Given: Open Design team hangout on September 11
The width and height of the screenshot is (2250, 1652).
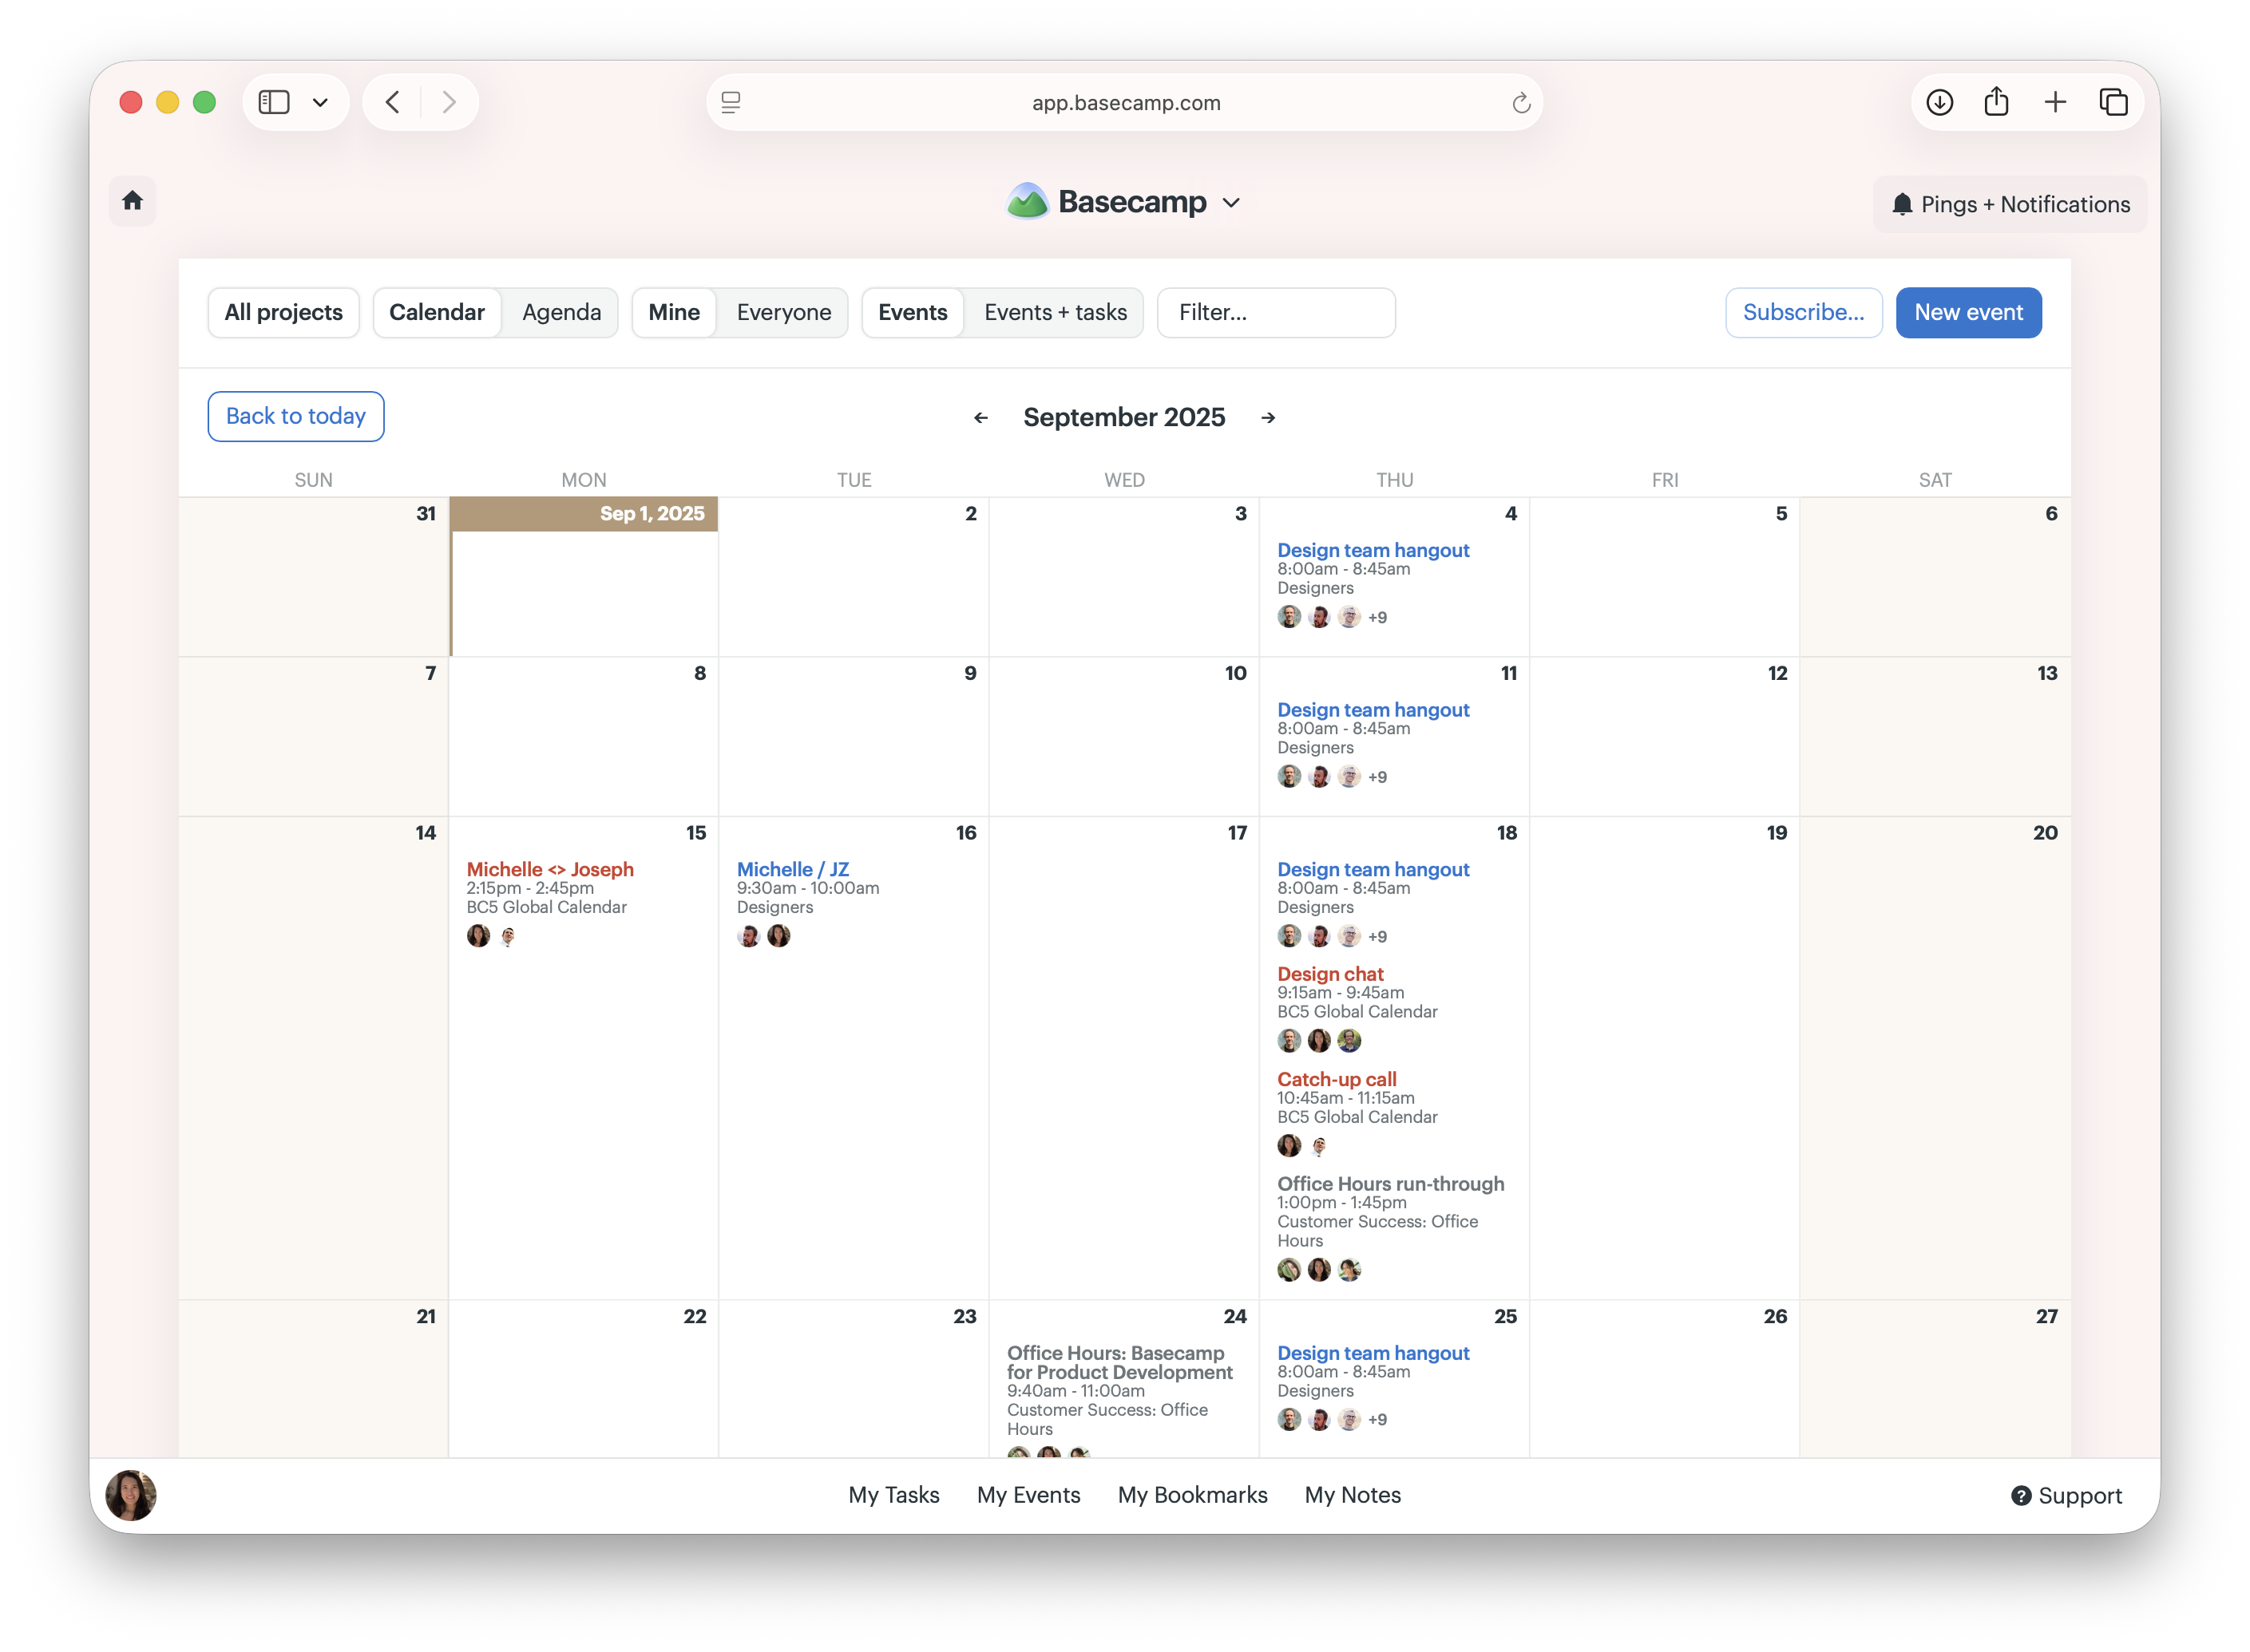Looking at the screenshot, I should click(x=1373, y=710).
